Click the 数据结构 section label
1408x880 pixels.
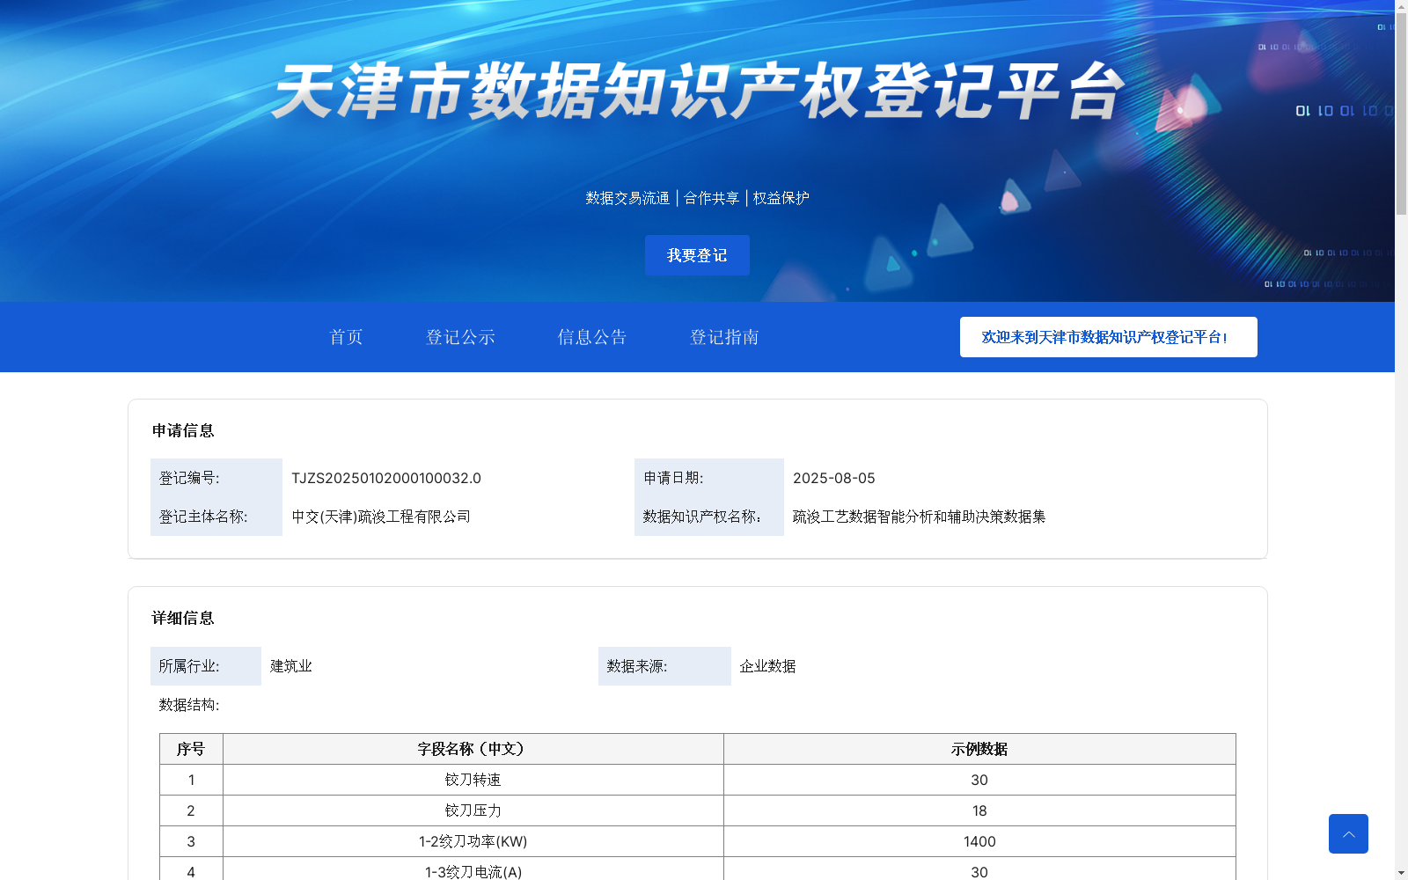pyautogui.click(x=187, y=704)
